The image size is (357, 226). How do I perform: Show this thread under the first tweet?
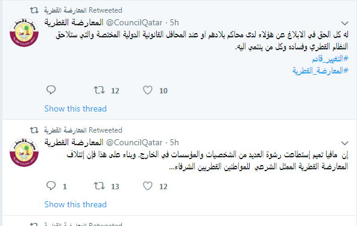75,108
